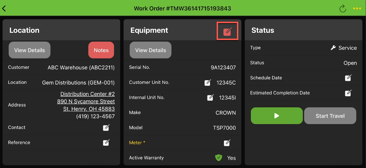Select the model value TSP7000

tap(224, 128)
